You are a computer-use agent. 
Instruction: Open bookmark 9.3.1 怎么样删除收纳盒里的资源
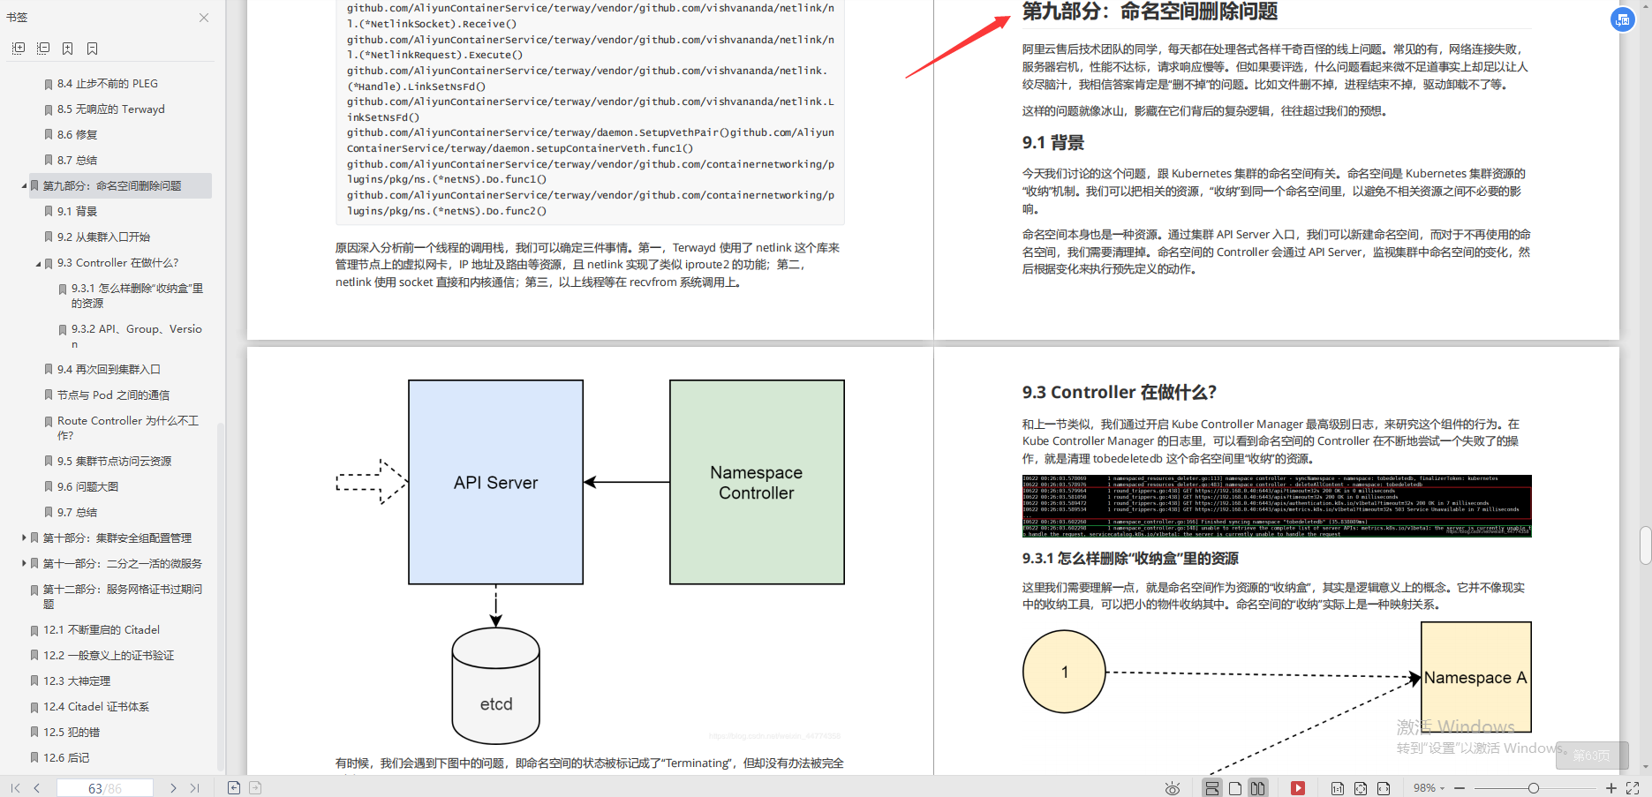[x=137, y=296]
